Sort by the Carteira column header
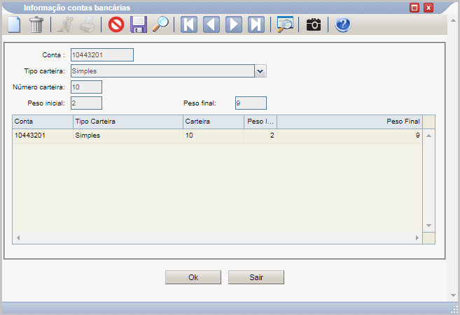 tap(214, 122)
